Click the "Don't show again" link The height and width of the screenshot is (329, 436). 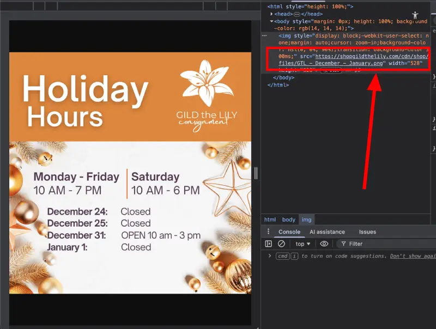tap(413, 256)
